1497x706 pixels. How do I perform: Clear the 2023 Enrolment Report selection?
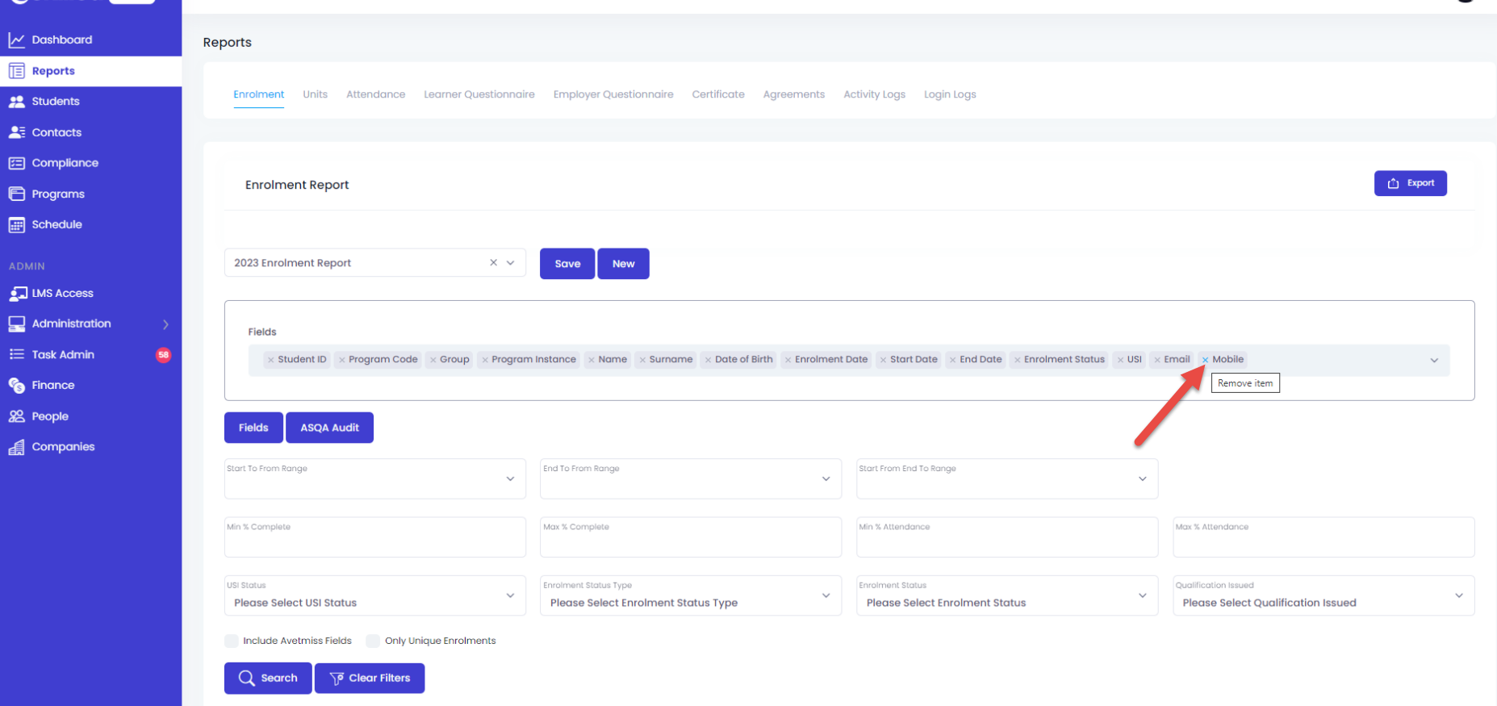493,263
